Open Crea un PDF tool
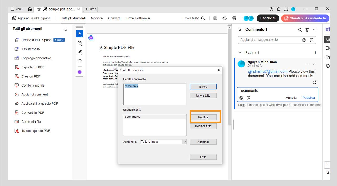The width and height of the screenshot is (337, 186). (27, 76)
